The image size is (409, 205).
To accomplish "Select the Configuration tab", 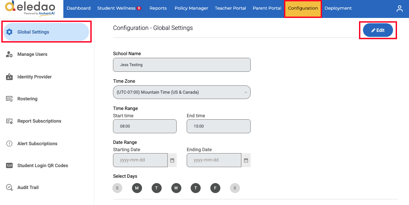I will [303, 8].
